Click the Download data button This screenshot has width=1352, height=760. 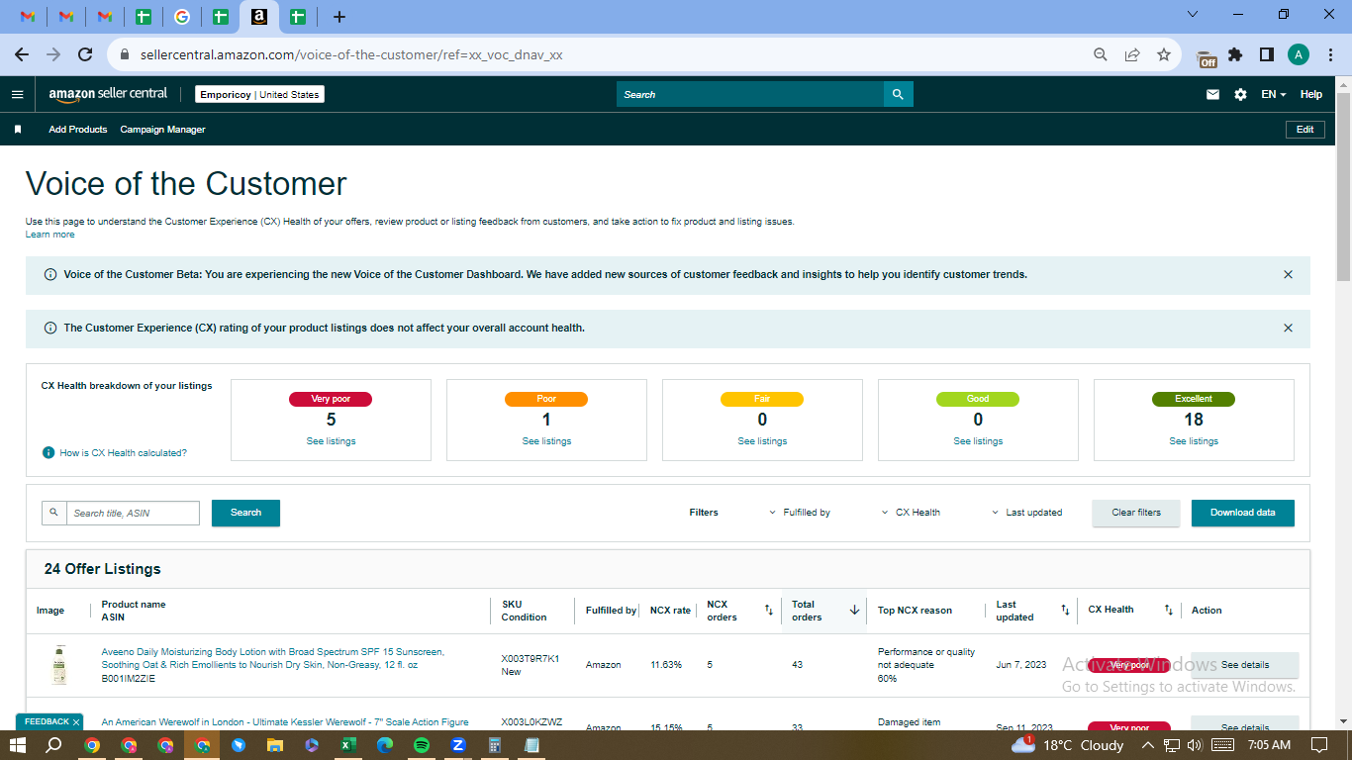(1243, 513)
